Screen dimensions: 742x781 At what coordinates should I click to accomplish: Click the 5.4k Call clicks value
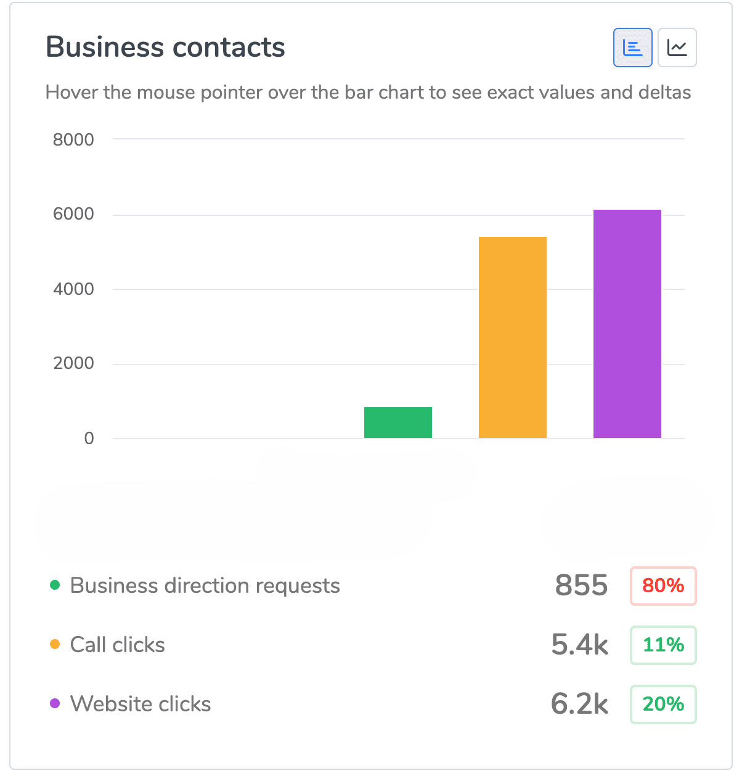click(x=579, y=645)
